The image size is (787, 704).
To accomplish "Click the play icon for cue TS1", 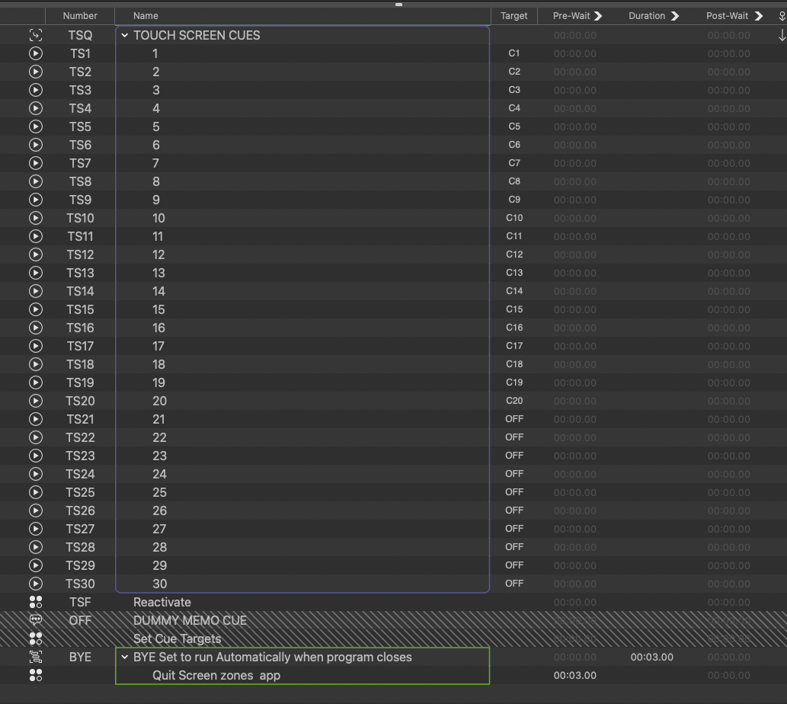I will 36,53.
